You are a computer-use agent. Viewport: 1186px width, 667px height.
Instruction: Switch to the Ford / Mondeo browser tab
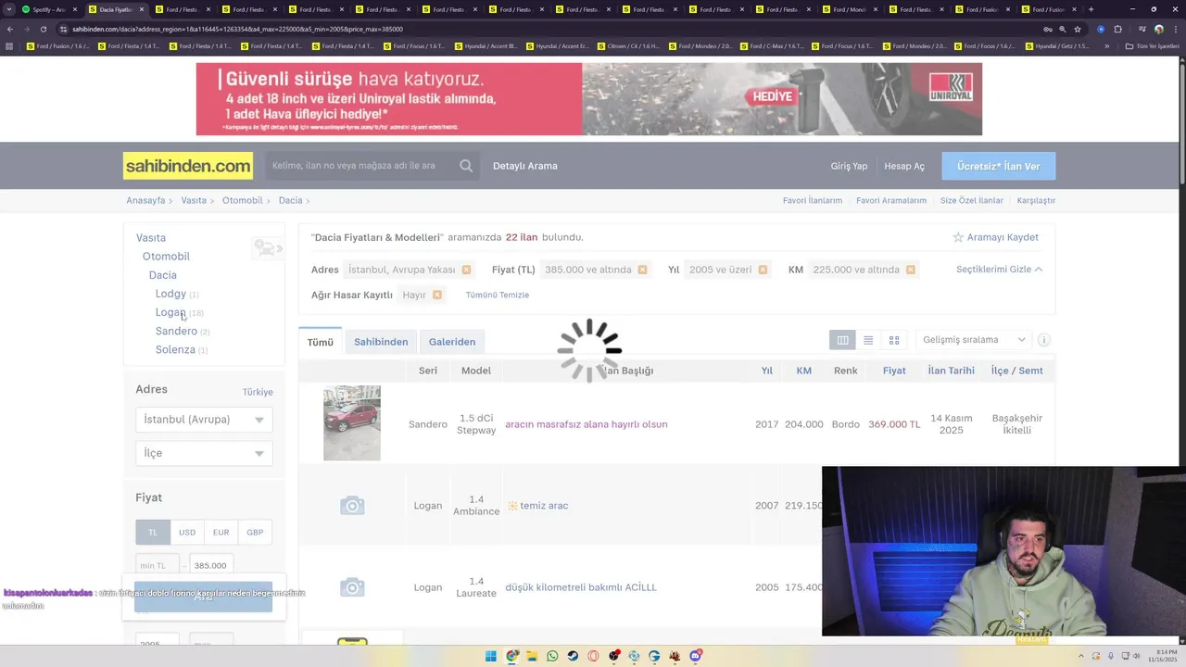tap(850, 9)
